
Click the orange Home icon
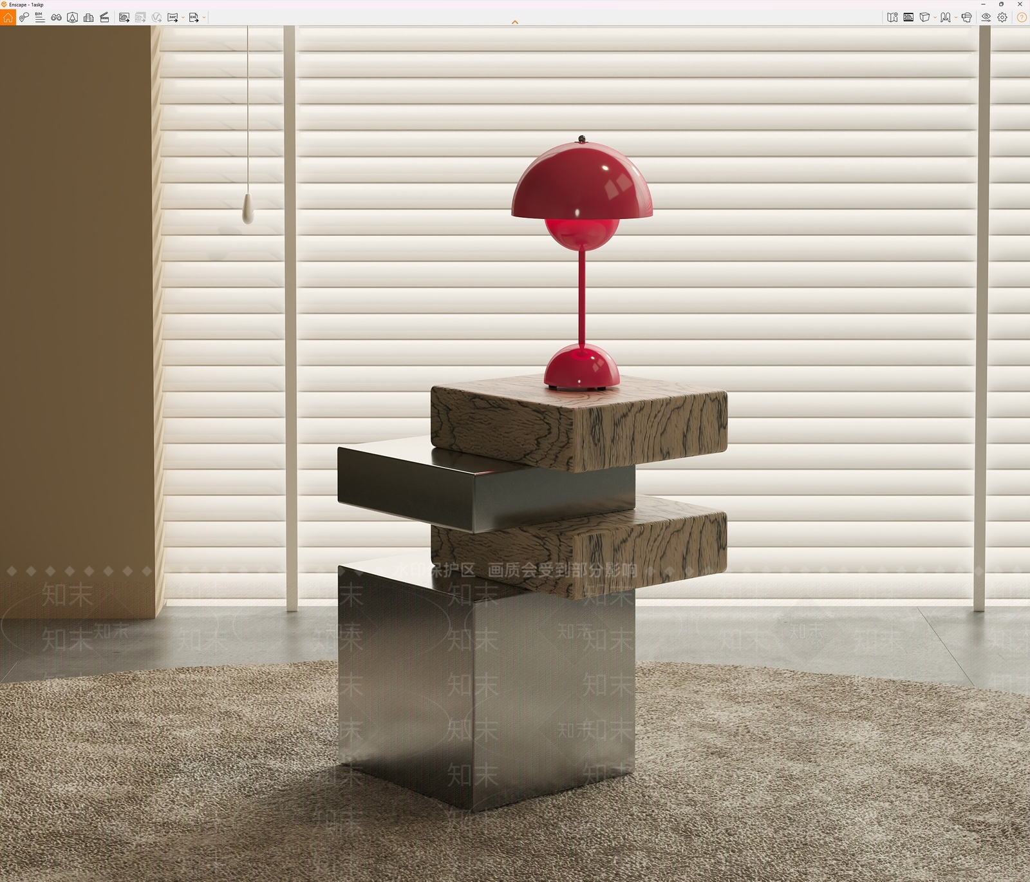[8, 17]
